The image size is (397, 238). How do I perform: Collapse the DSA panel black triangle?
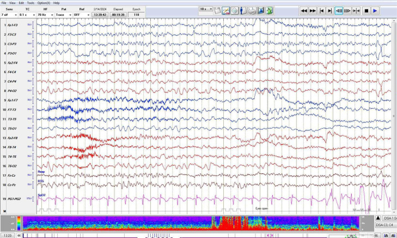[x=378, y=218]
